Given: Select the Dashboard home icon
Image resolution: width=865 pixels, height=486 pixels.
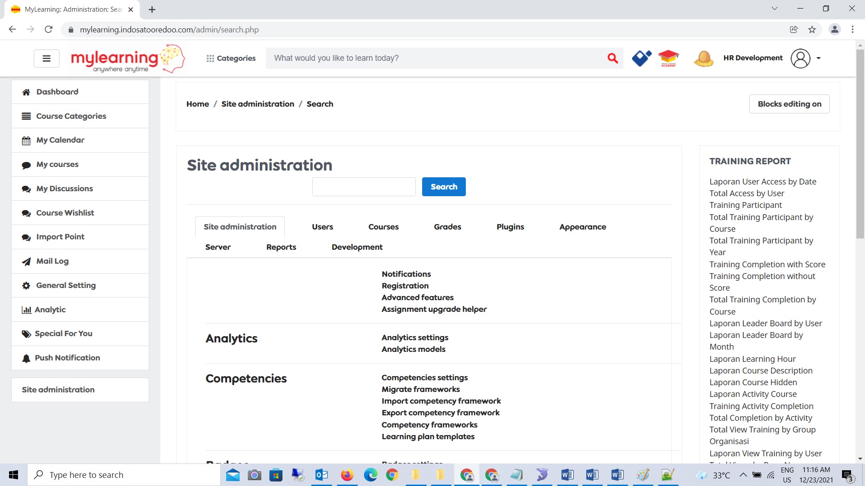Looking at the screenshot, I should click(26, 92).
